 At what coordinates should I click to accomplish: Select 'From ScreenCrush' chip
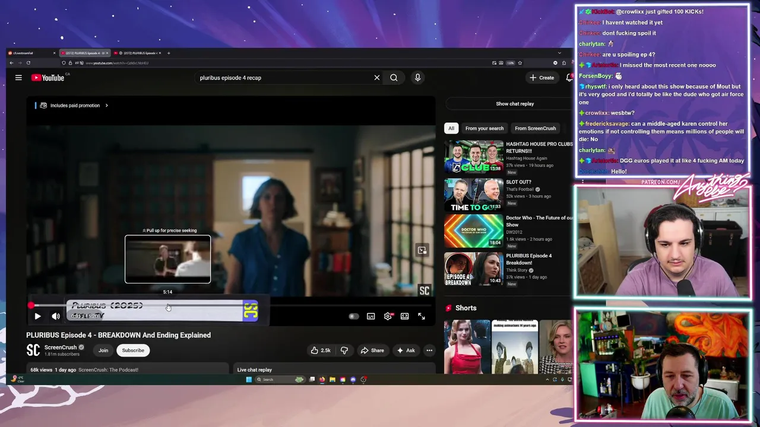(x=536, y=128)
